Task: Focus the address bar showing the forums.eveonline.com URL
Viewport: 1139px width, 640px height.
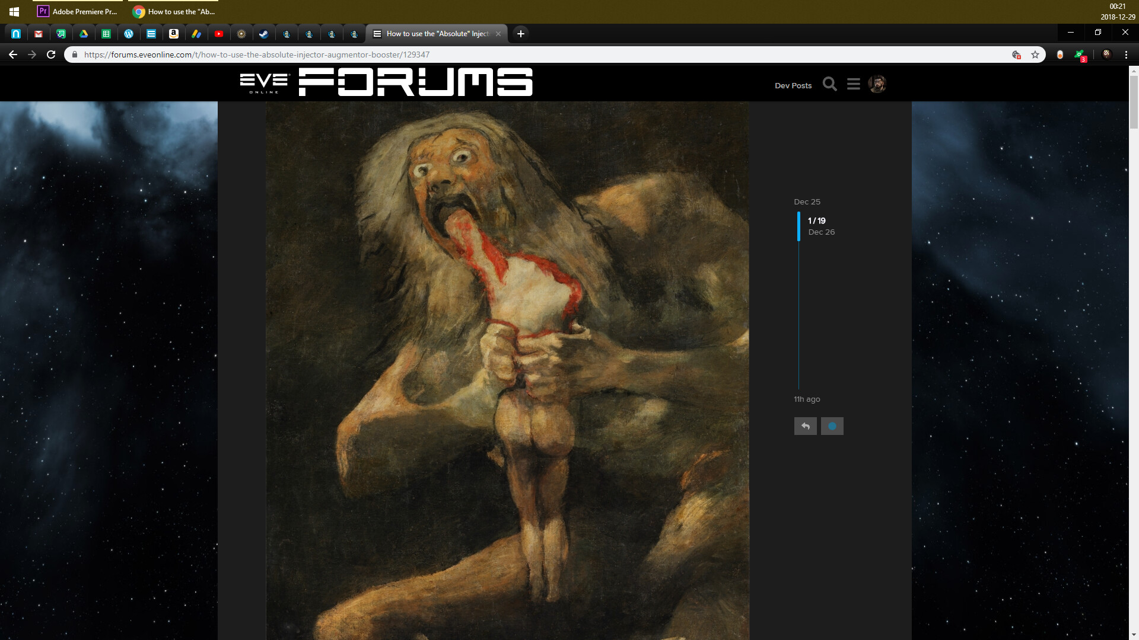Action: pyautogui.click(x=257, y=55)
